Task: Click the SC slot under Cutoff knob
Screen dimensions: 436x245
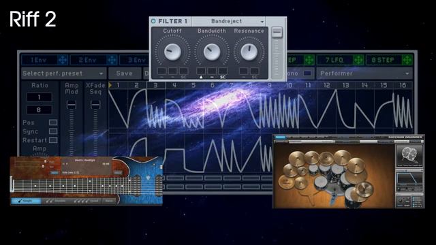Action: click(183, 71)
